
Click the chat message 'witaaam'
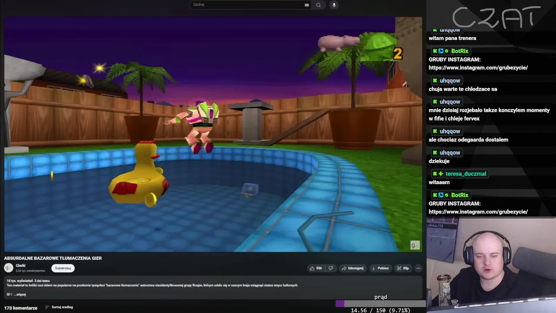pos(439,183)
